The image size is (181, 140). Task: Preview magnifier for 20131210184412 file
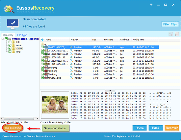[71, 64]
